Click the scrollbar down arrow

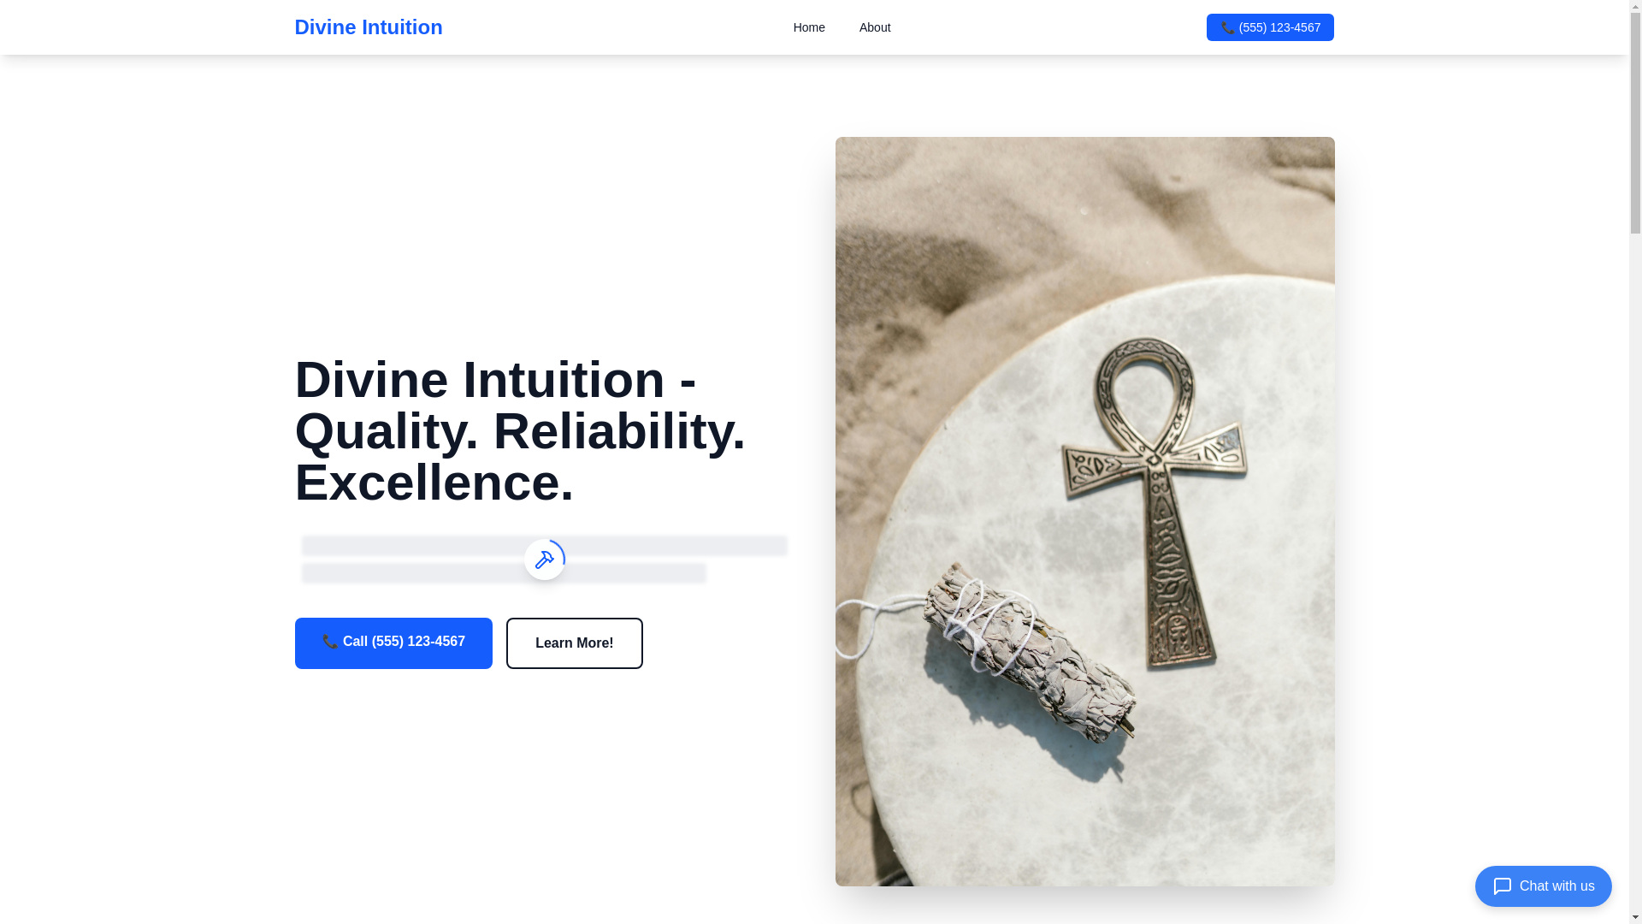(x=1635, y=918)
